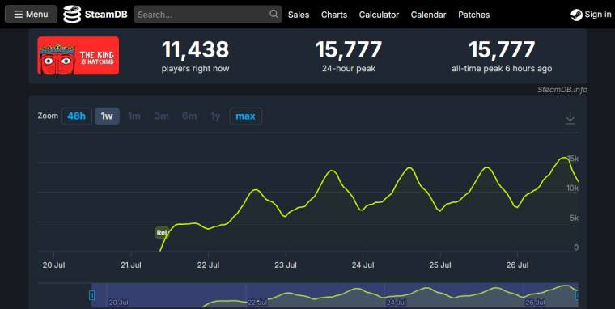The width and height of the screenshot is (615, 309).
Task: Click the 24-hour peak label
Action: [349, 69]
